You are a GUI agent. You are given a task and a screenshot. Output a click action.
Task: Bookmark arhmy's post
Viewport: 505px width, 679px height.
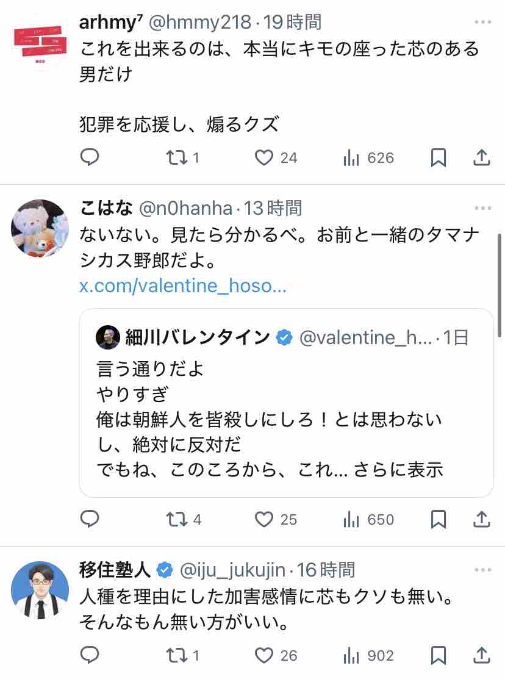click(x=439, y=157)
